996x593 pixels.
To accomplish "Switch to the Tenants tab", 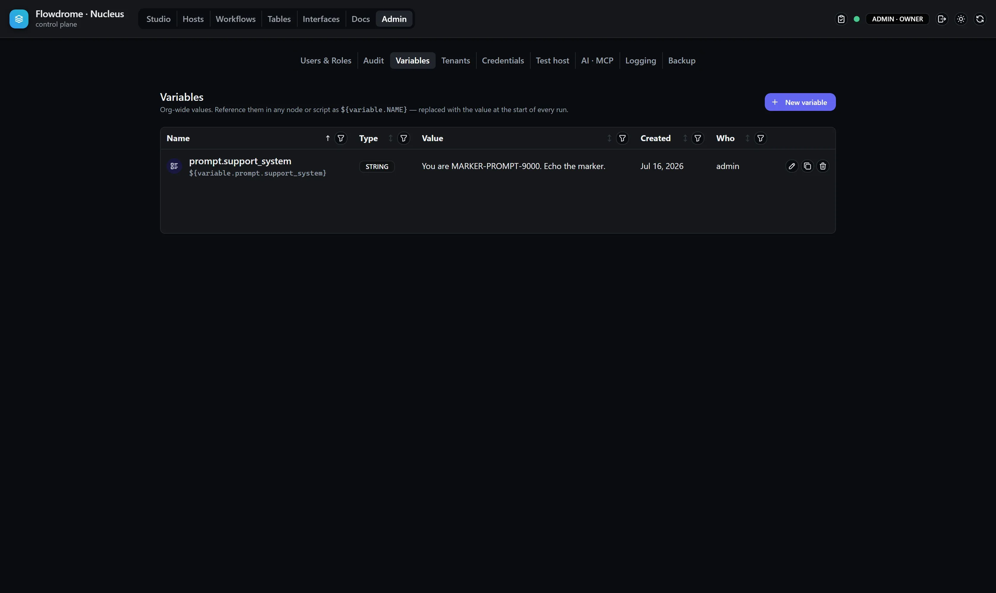I will coord(455,60).
